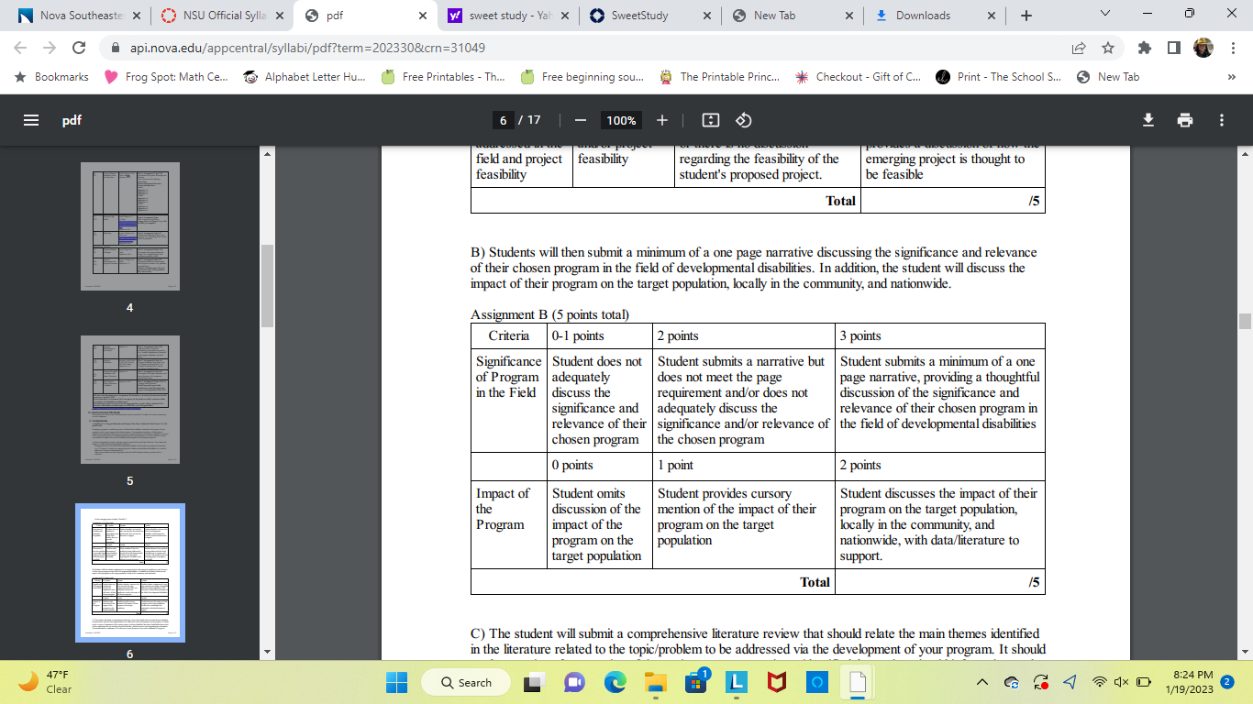Switch to Downloads tab
This screenshot has height=704, width=1253.
937,16
